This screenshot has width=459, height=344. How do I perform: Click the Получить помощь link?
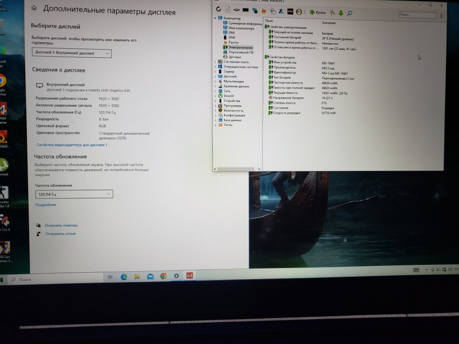coord(61,225)
